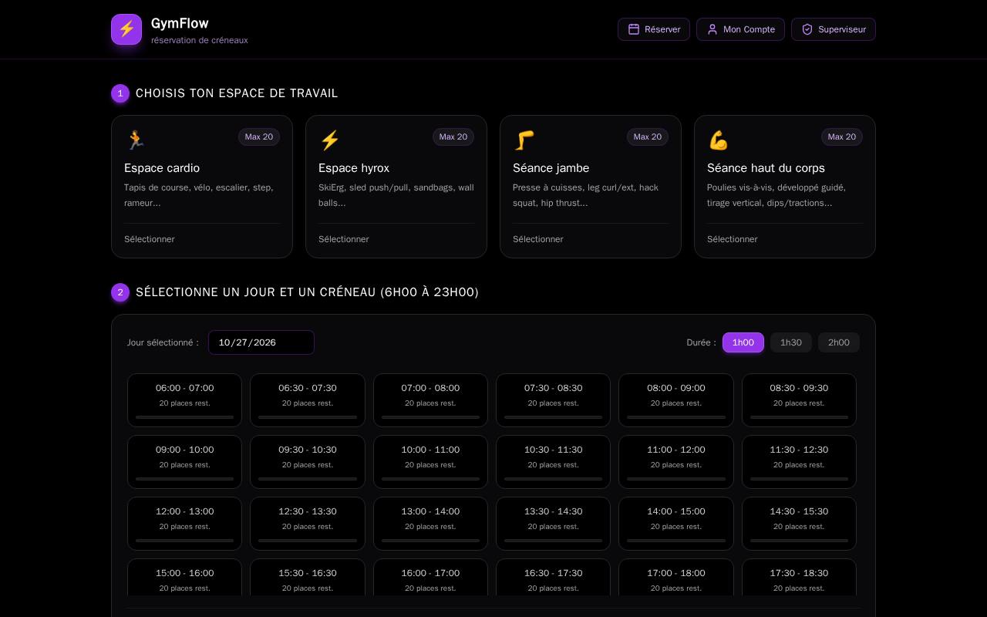Choose the 12:30 - 13:30 slot
Screen dimensions: 987x617
click(x=308, y=524)
